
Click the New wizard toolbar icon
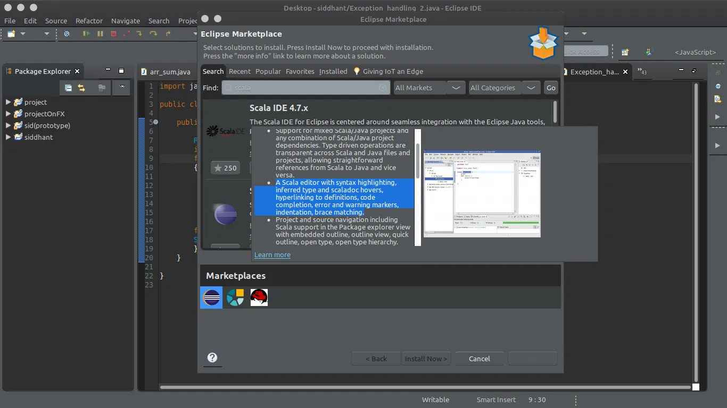[x=11, y=33]
